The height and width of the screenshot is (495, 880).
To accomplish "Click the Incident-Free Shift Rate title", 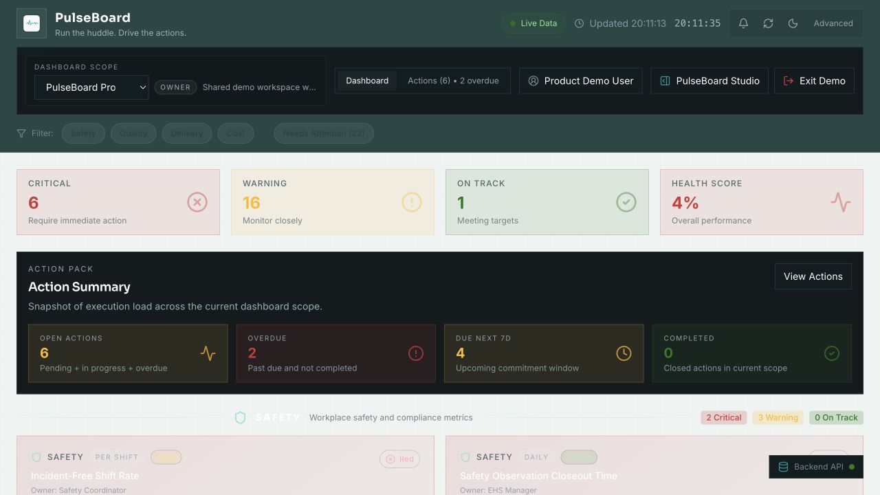I will (85, 476).
